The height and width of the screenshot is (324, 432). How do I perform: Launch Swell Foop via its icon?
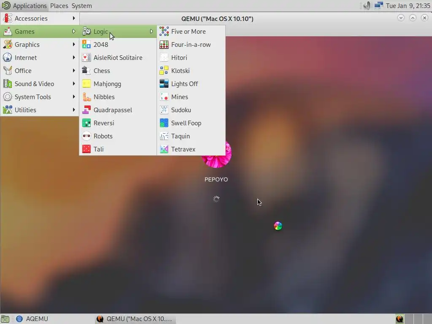(x=164, y=123)
